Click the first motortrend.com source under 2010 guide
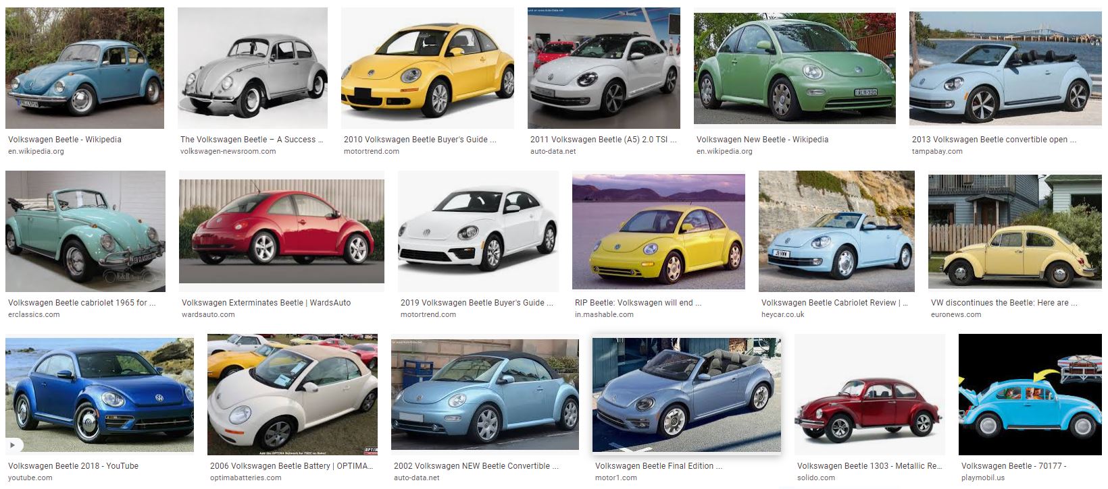The width and height of the screenshot is (1108, 489). tap(372, 152)
